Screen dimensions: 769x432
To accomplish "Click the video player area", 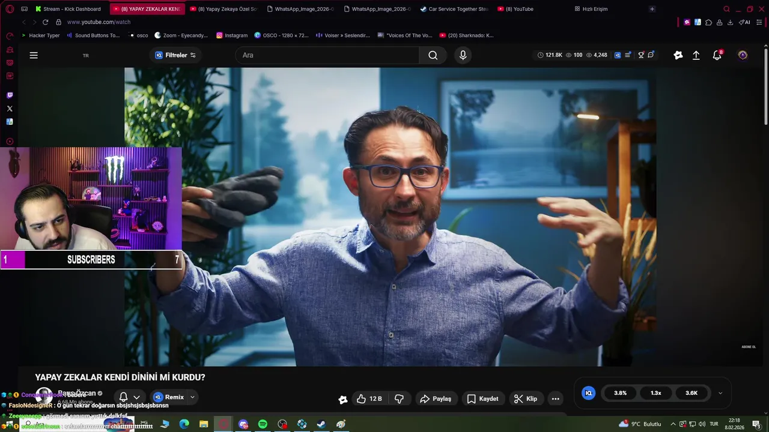I will (390, 217).
